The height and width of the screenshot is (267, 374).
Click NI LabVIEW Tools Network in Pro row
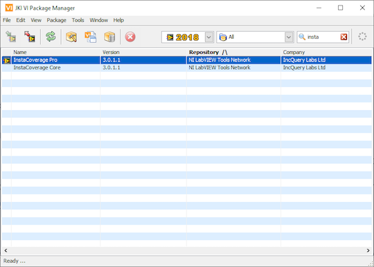coord(220,60)
